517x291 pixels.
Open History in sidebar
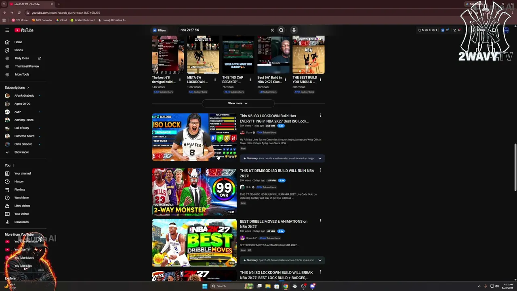[19, 181]
